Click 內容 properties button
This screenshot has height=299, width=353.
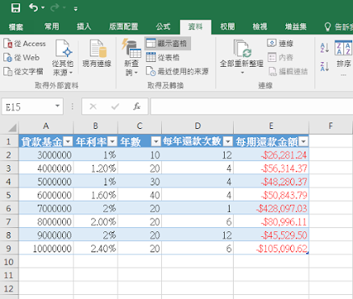tap(280, 57)
